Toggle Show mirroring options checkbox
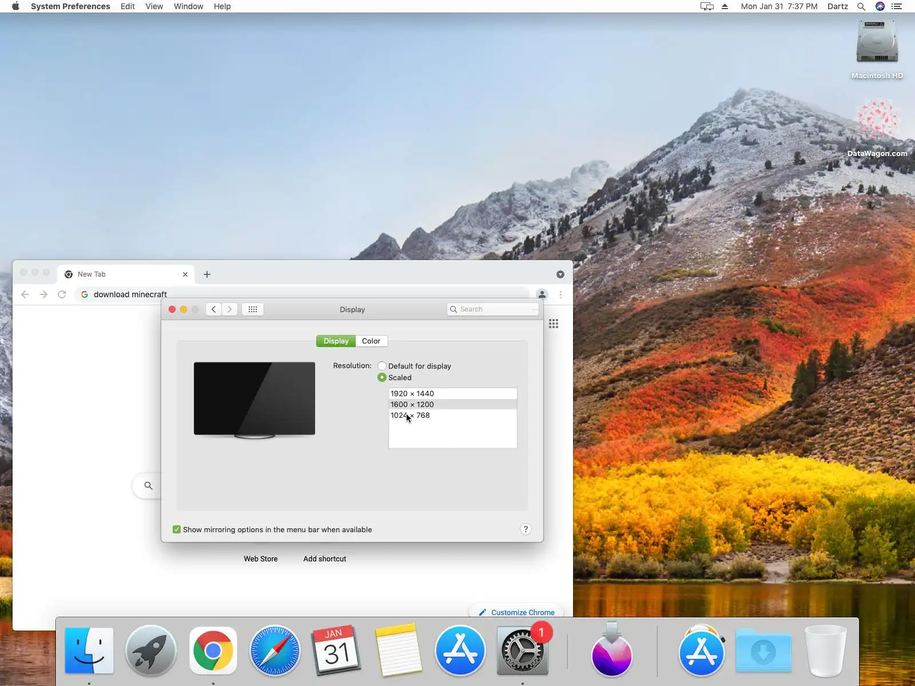Viewport: 915px width, 686px height. point(177,529)
